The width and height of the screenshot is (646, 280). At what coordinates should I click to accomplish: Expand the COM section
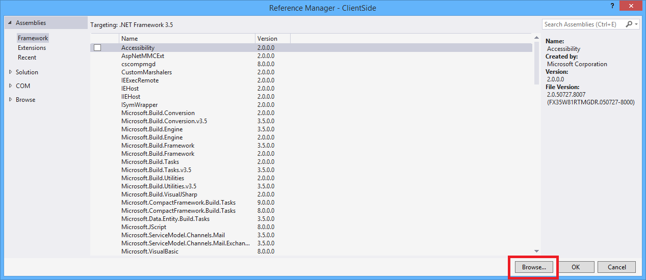11,86
